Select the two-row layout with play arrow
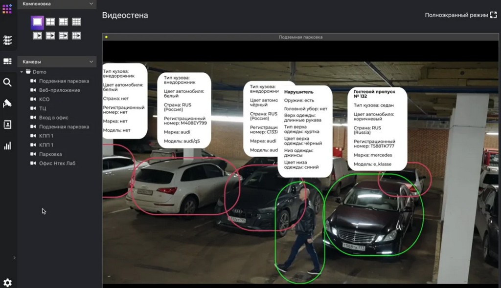501x288 pixels. [50, 36]
